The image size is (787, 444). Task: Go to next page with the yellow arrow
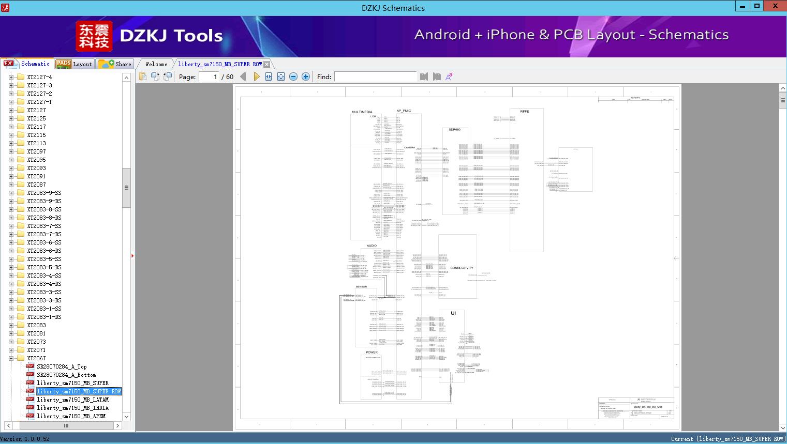[257, 76]
